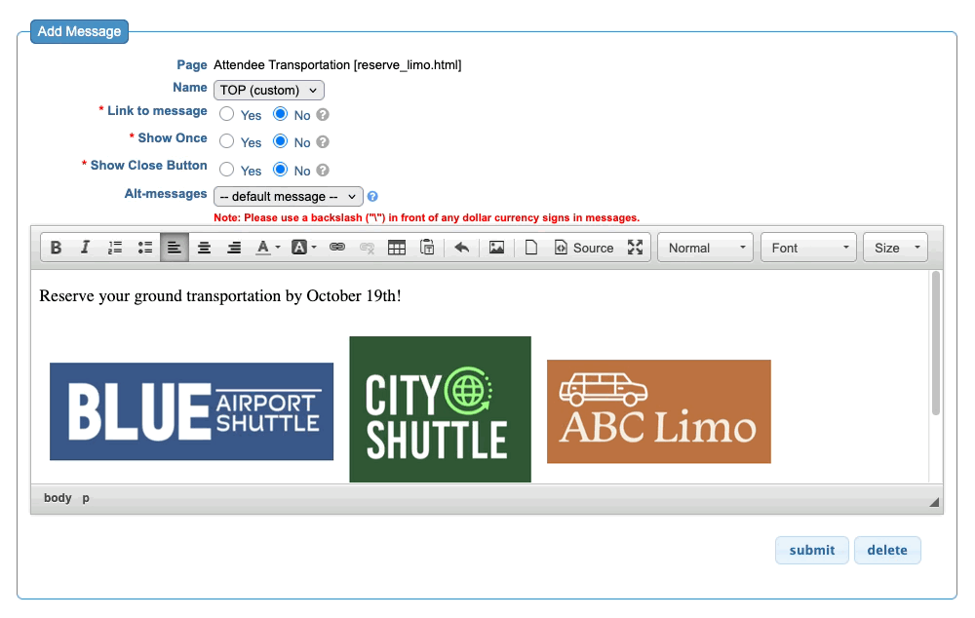Screen dimensions: 975x618
Task: Click the page name 'Attendee Transportation [reserve_limo.html]'
Action: (337, 64)
